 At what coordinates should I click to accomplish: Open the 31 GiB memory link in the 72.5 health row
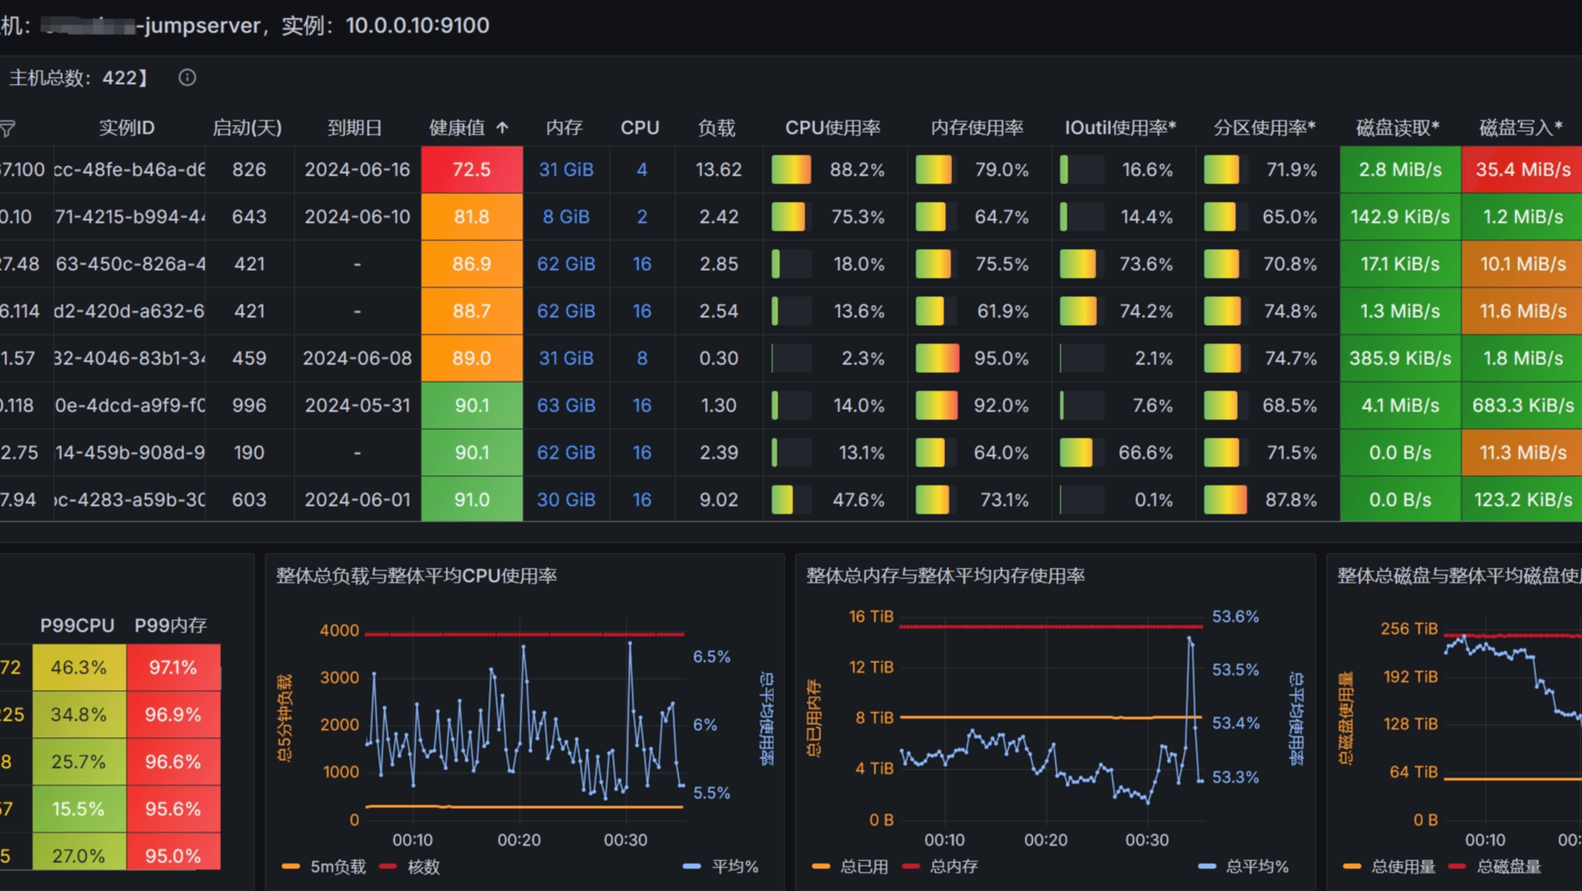click(566, 169)
